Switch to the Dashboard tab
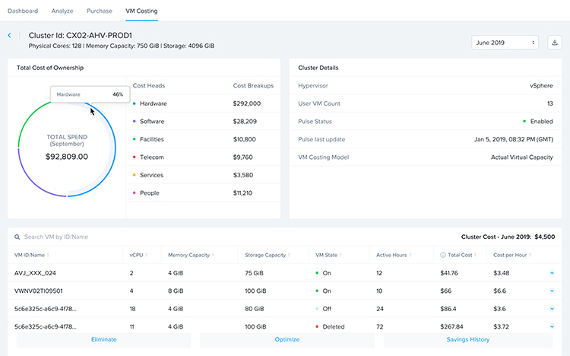Screen dimensions: 570x356 tap(22, 11)
